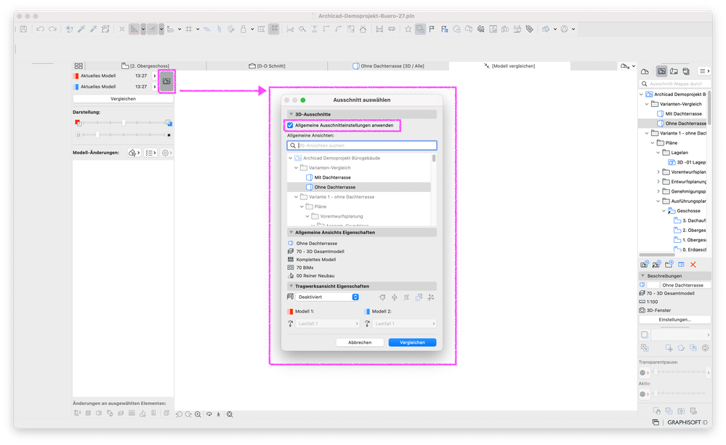The height and width of the screenshot is (445, 726).
Task: Open the red Aktuelles Modell chevron
Action: (x=155, y=76)
